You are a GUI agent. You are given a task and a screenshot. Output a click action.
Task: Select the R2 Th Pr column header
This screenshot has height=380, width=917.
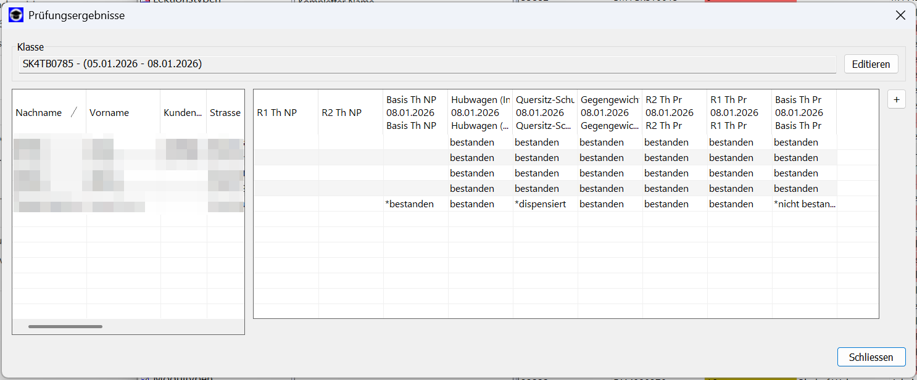coord(674,112)
